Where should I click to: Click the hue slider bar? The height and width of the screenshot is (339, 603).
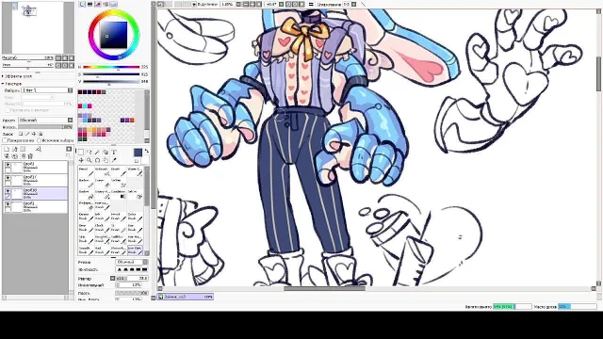[x=111, y=67]
